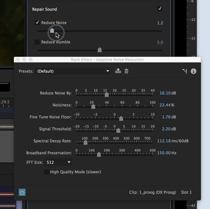210x209 pixels.
Task: Open the Presets dropdown
Action: pyautogui.click(x=73, y=71)
